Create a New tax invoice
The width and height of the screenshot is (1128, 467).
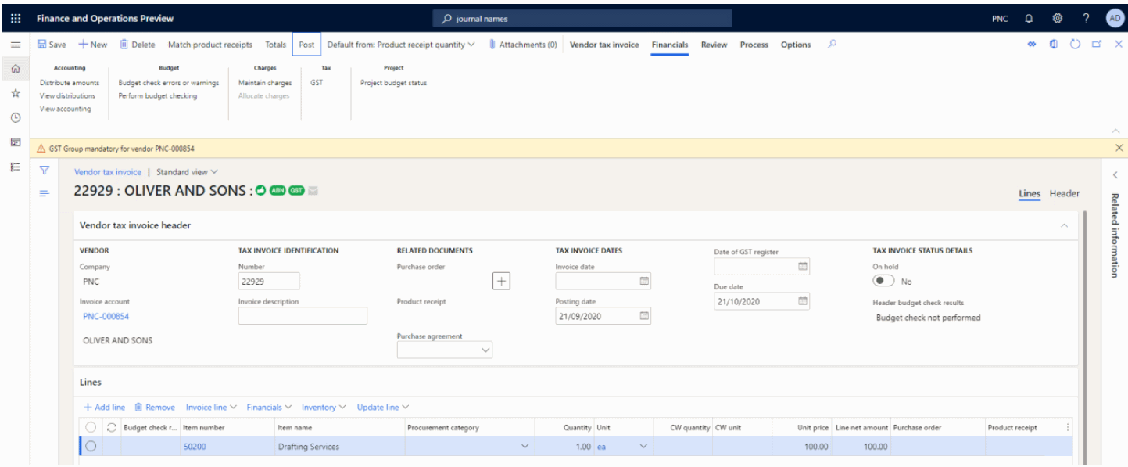93,45
